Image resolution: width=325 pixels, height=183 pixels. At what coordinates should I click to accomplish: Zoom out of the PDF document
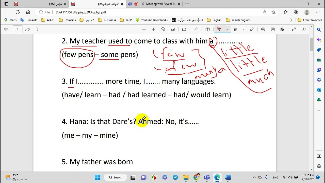point(144,29)
